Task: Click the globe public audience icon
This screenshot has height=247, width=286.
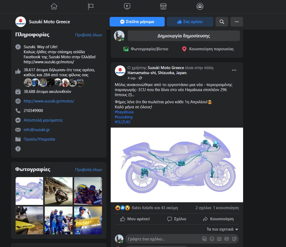Action: [x=140, y=78]
